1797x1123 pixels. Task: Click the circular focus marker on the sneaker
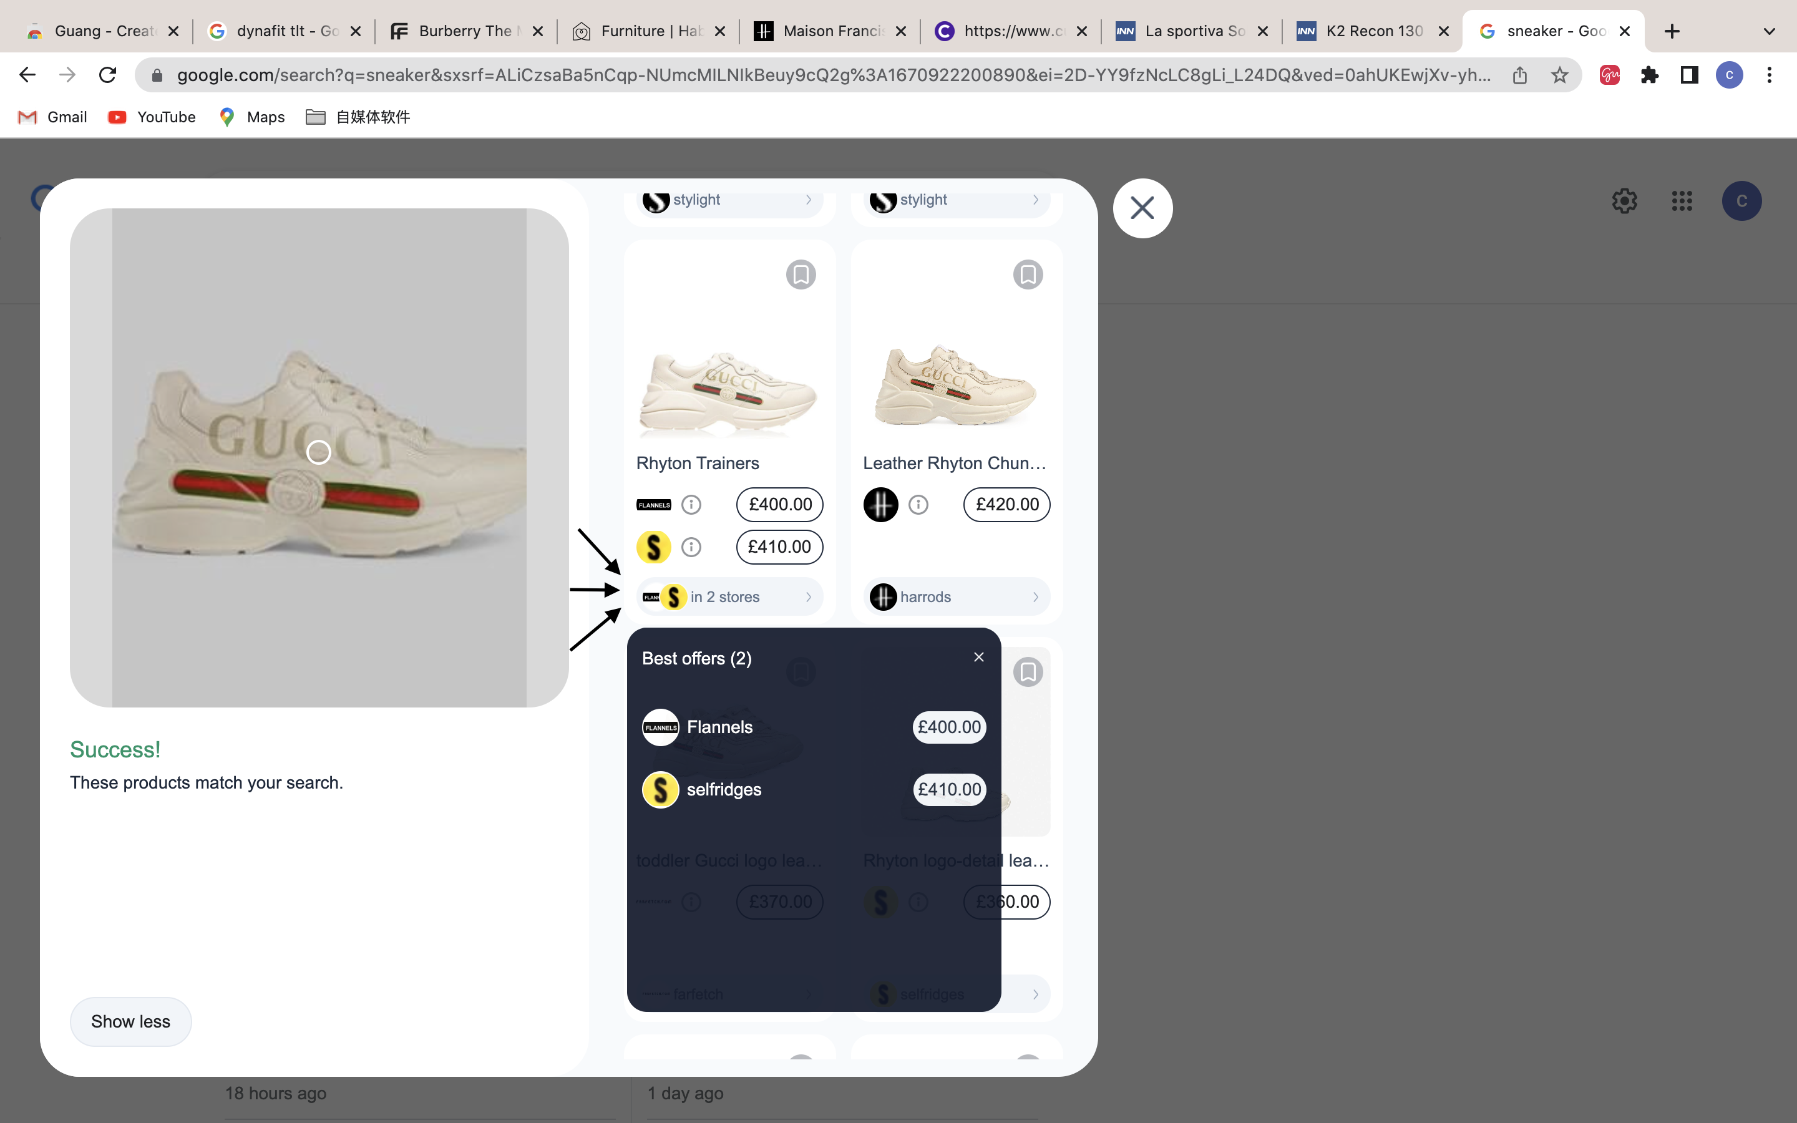click(x=319, y=452)
